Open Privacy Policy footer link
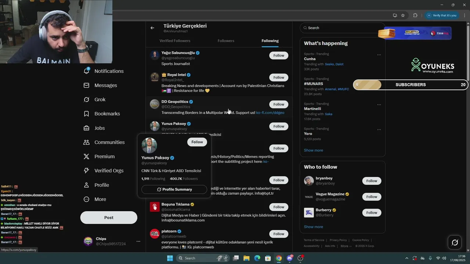The width and height of the screenshot is (470, 264). (338, 240)
